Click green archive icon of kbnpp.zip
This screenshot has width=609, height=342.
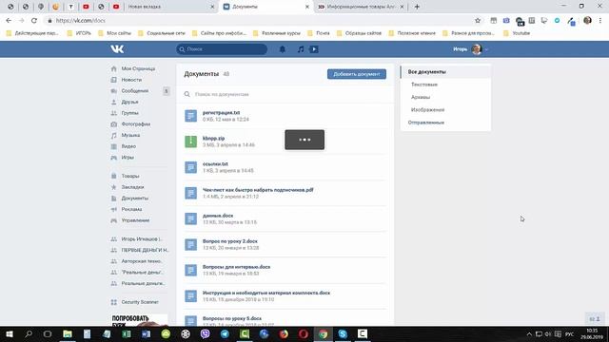click(x=190, y=142)
